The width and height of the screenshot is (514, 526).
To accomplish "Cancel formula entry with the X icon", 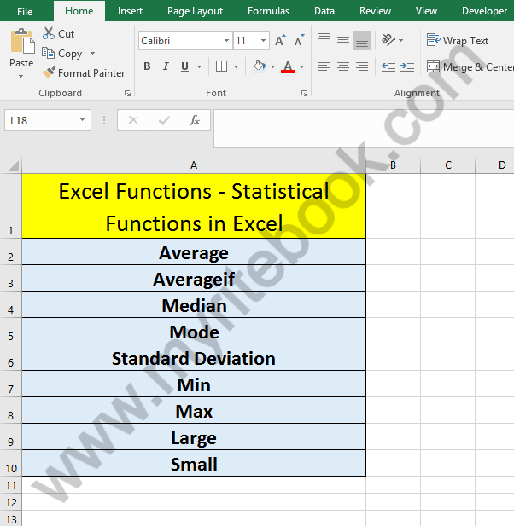I will coord(133,120).
